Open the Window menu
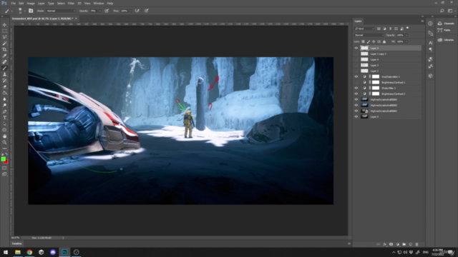 (99, 3)
